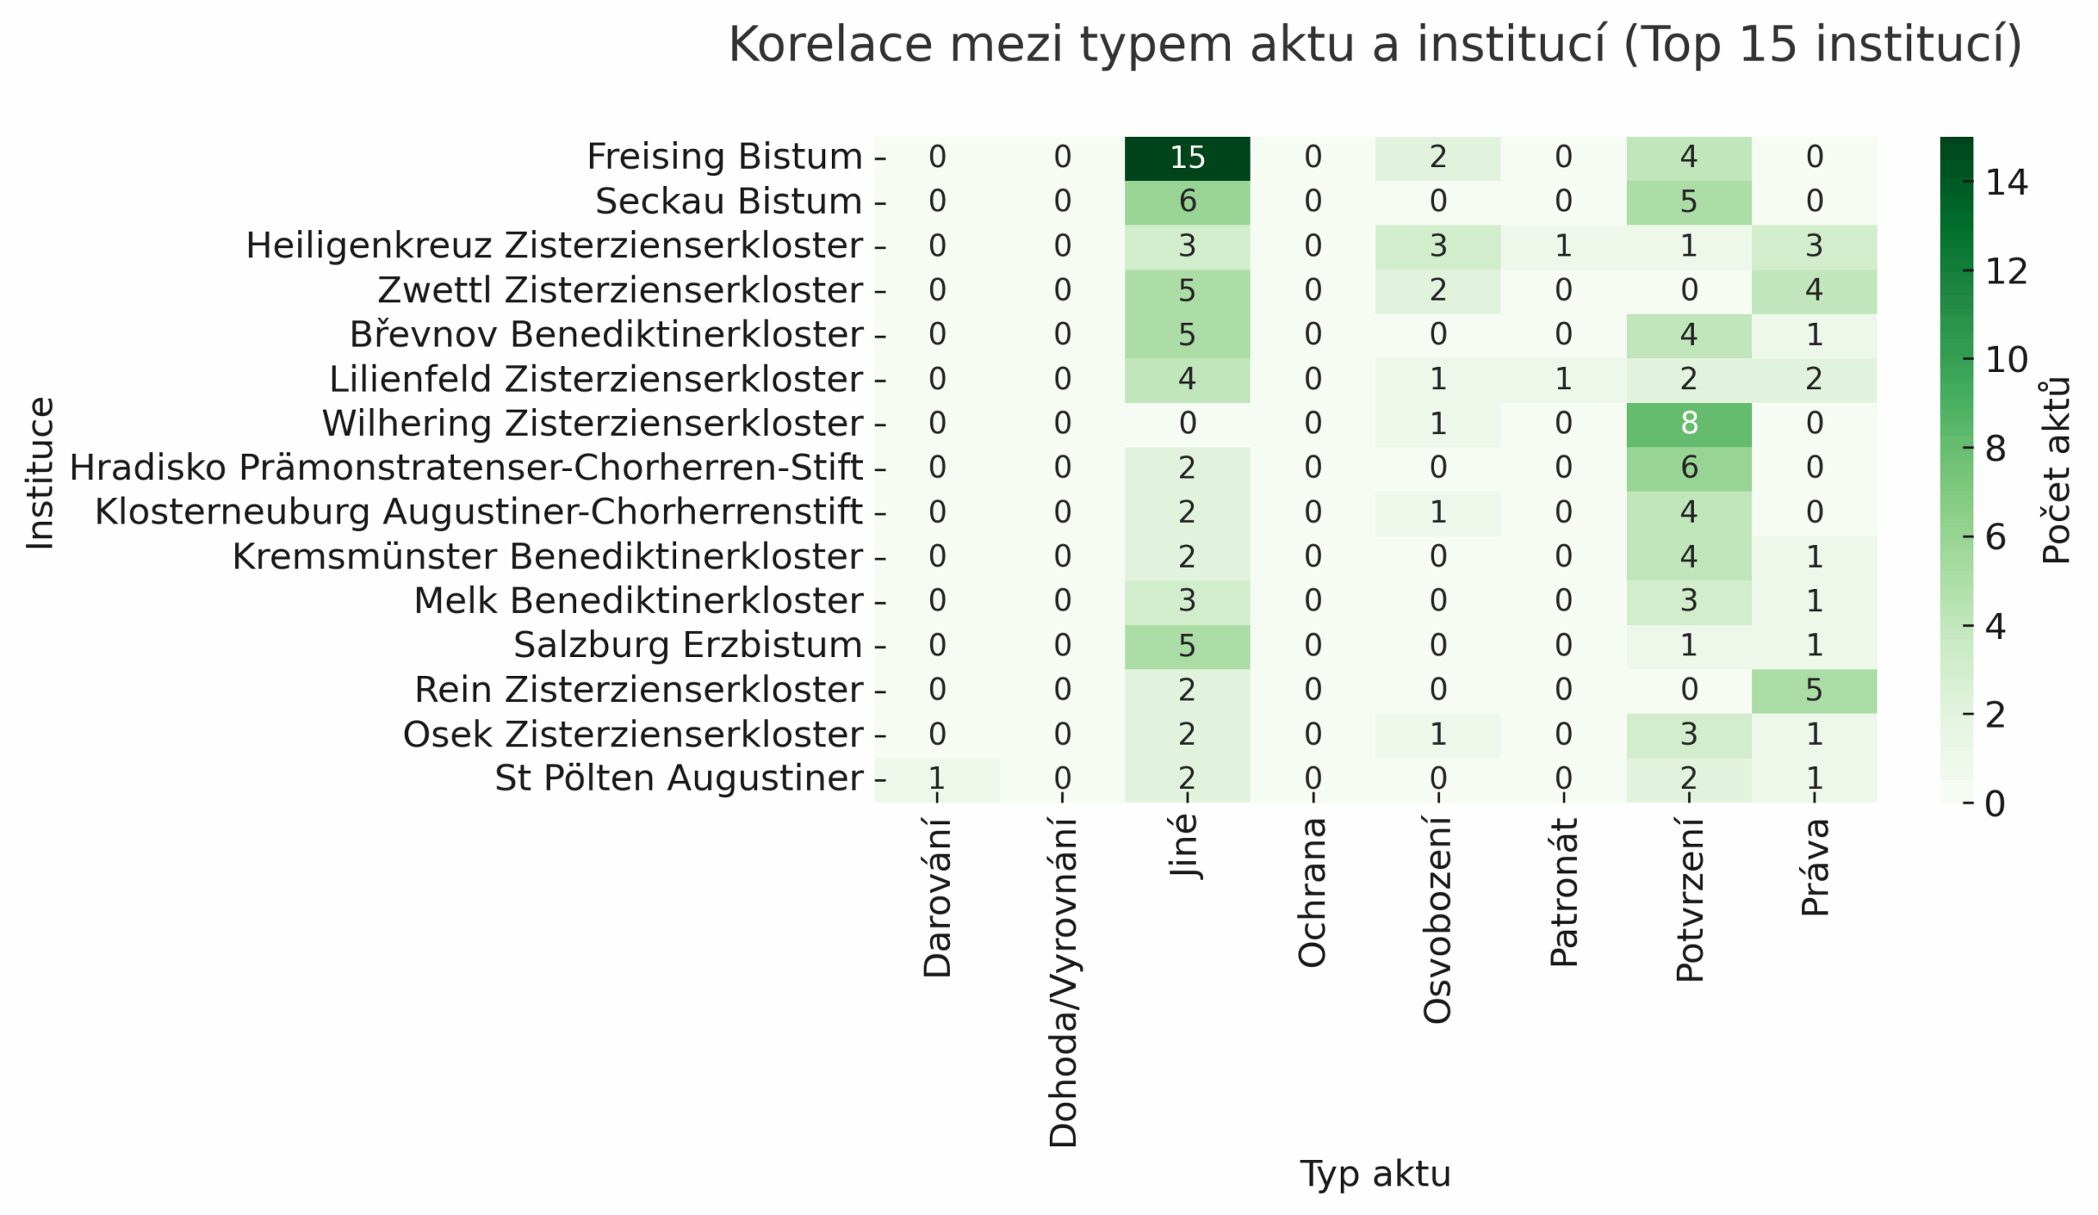The image size is (2098, 1215).
Task: Click the Typ aktu axis title
Action: pos(1375,1173)
